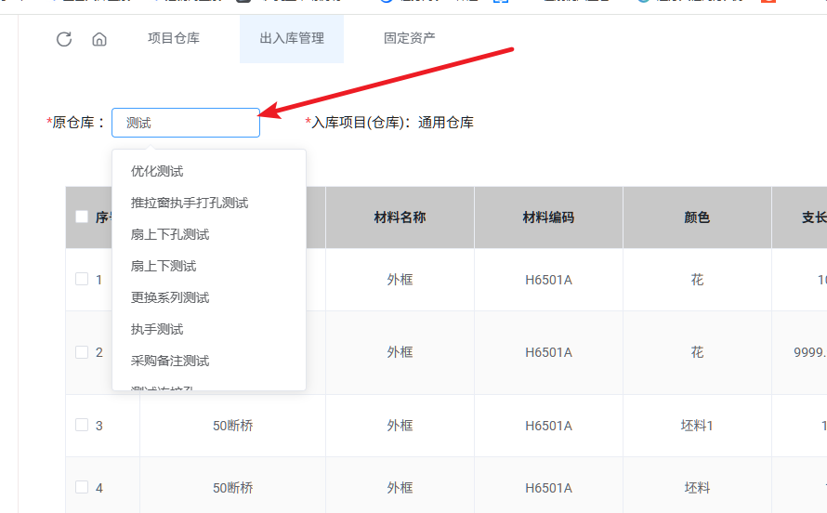Screen dimensions: 827x513
Task: Click the home icon in the tab bar
Action: tap(99, 39)
